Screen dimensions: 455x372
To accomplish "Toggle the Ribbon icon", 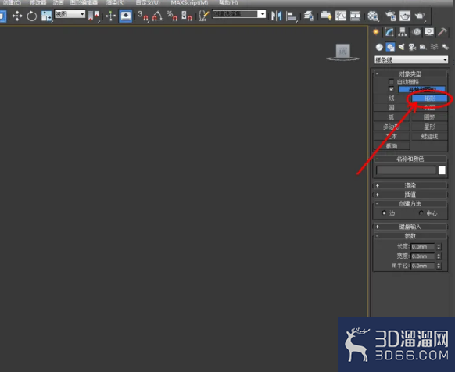I will tap(326, 16).
